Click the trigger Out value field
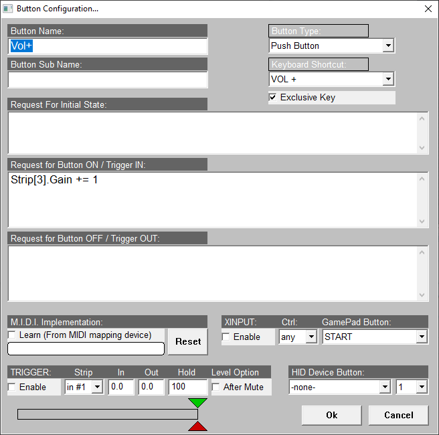Screen dimensions: 439x435 tap(151, 387)
